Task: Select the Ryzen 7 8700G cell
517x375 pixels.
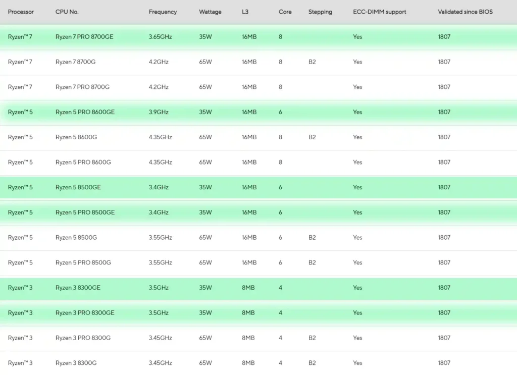Action: point(75,62)
